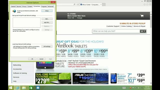160x90 pixels.
Task: Click the Add... button
Action: (x=47, y=19)
